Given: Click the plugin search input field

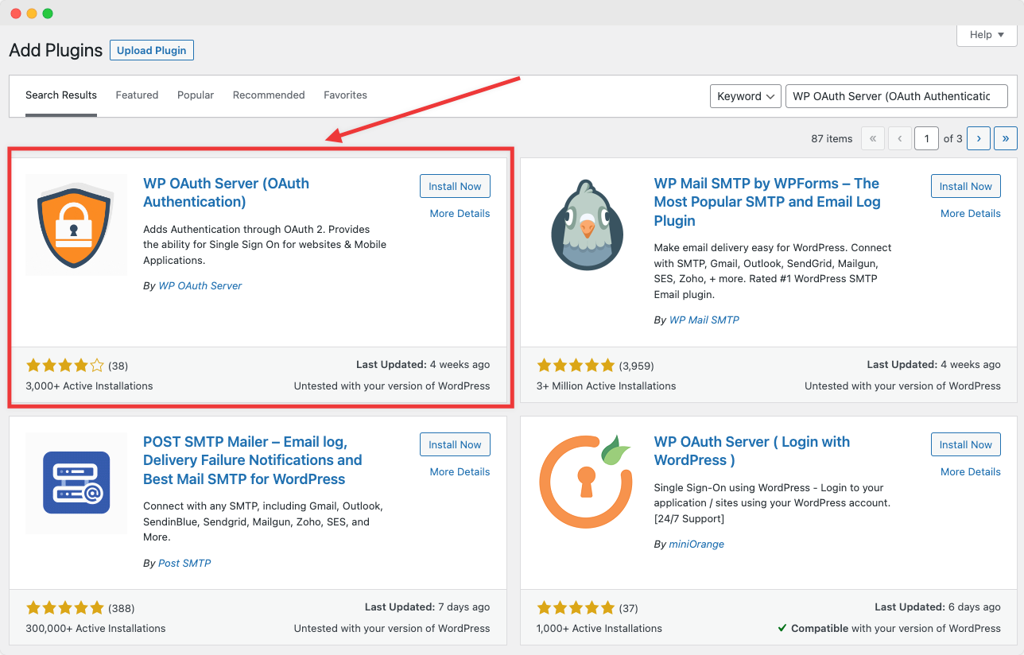Looking at the screenshot, I should point(896,96).
